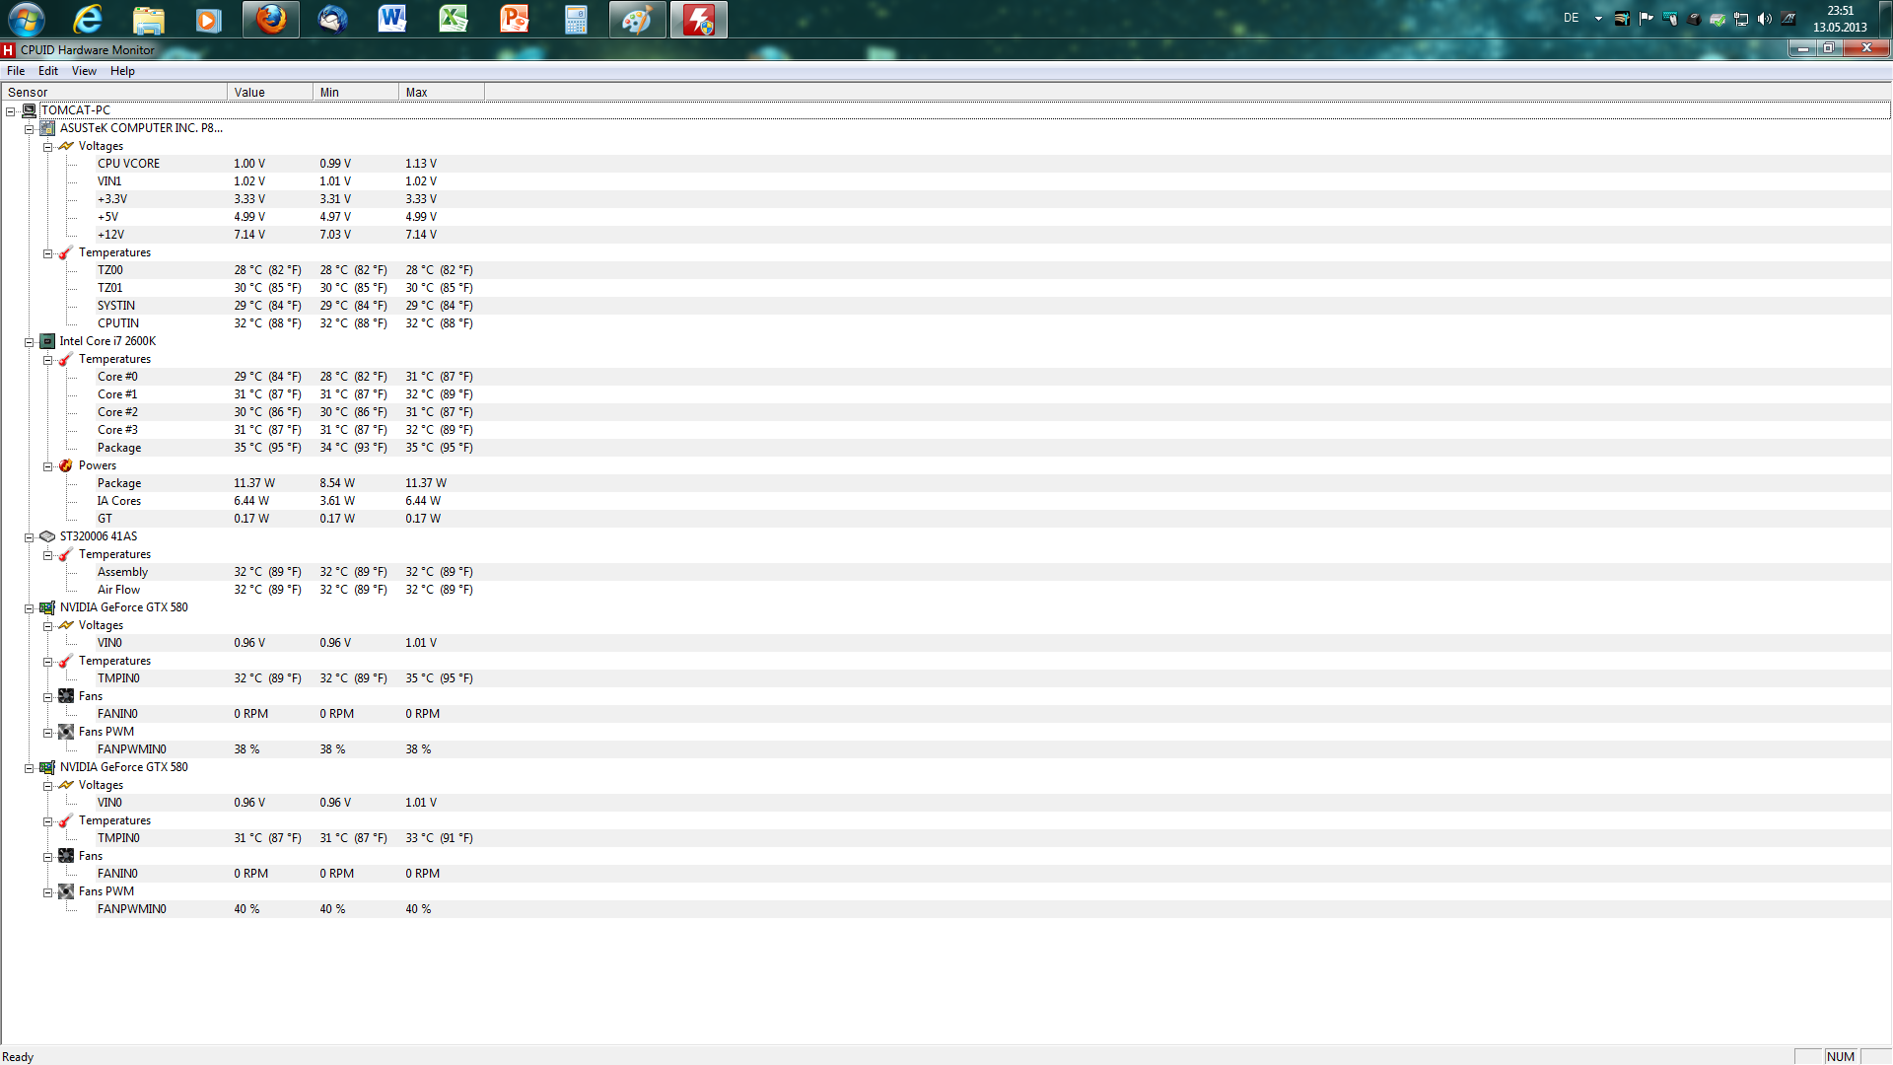Viewport: 1893px width, 1065px height.
Task: Click the Intel Core i7 2600K chip icon
Action: [47, 341]
